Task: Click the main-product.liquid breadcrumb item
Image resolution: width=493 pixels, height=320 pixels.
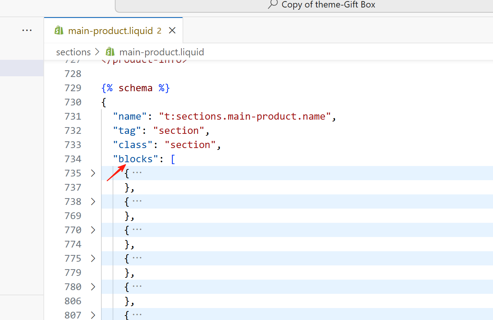Action: [161, 52]
